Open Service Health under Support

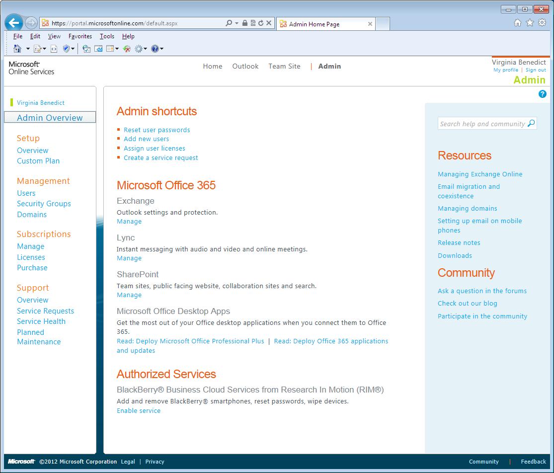(x=41, y=321)
